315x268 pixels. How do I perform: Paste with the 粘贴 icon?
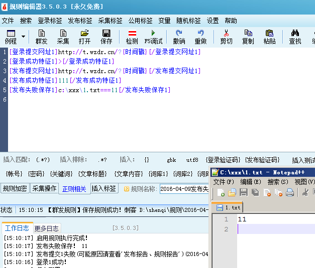270,37
